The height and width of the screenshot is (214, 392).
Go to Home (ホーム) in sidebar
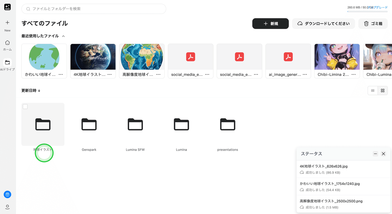coord(8,43)
